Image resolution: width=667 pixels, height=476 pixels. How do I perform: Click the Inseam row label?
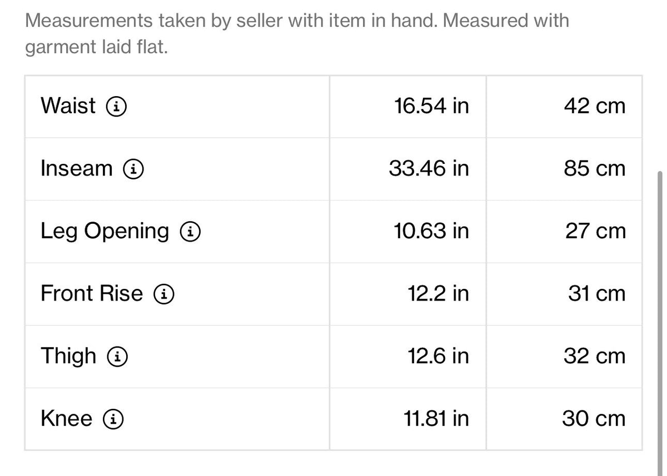(x=77, y=168)
